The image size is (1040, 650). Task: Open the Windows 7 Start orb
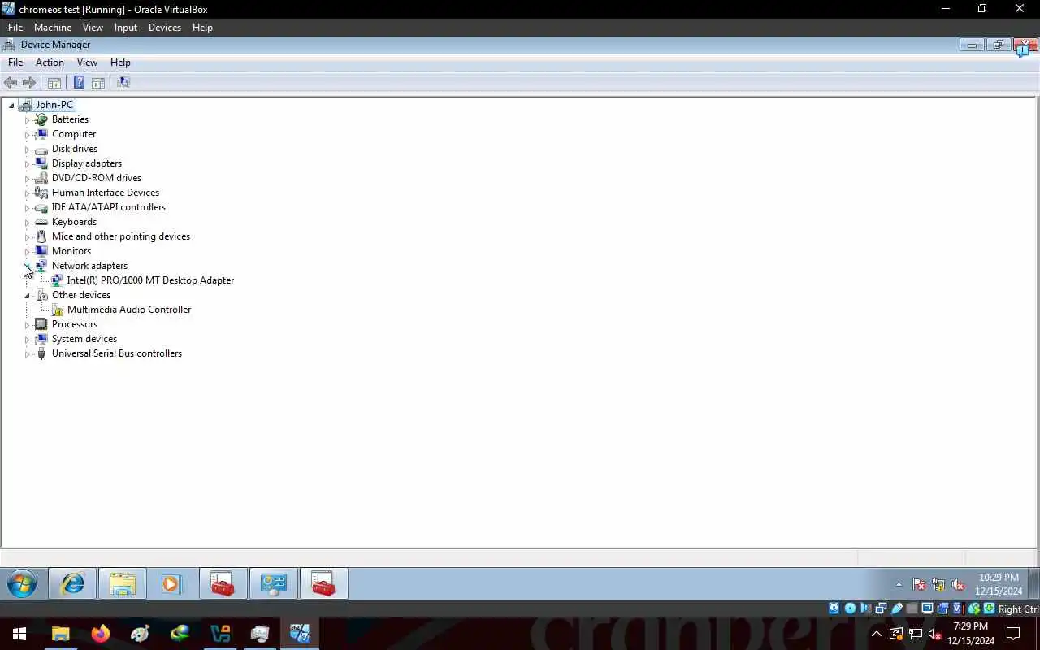click(x=22, y=583)
